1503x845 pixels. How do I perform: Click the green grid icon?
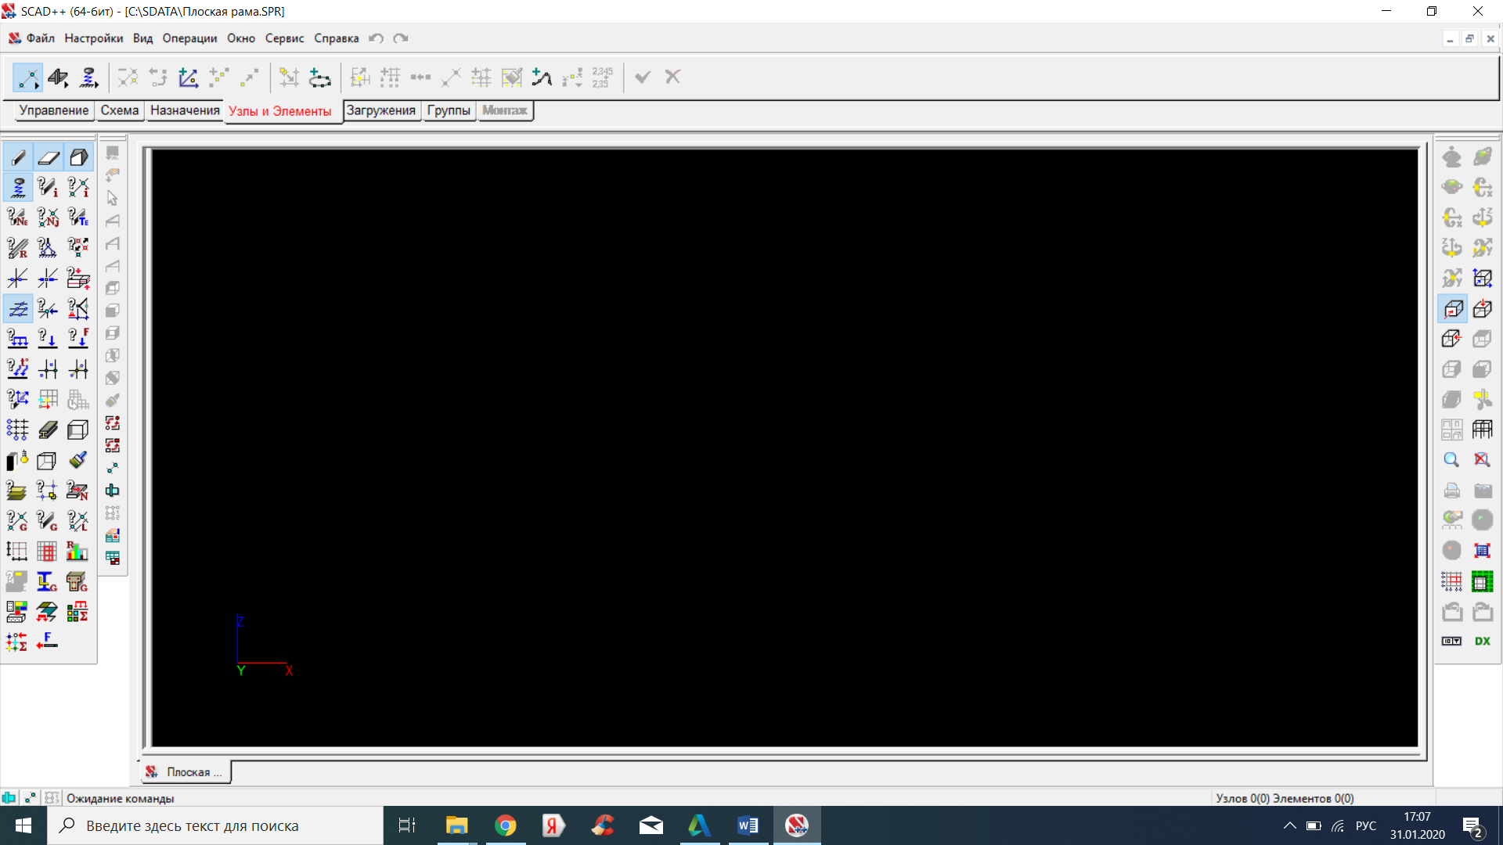click(x=1483, y=581)
